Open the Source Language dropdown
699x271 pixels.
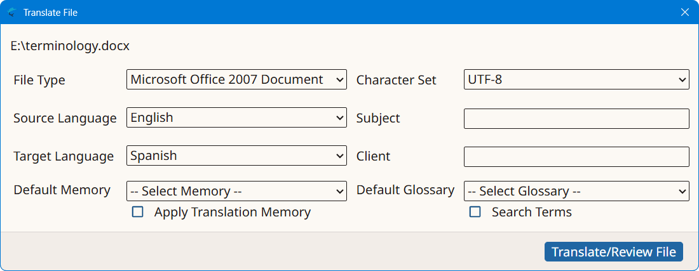point(236,117)
